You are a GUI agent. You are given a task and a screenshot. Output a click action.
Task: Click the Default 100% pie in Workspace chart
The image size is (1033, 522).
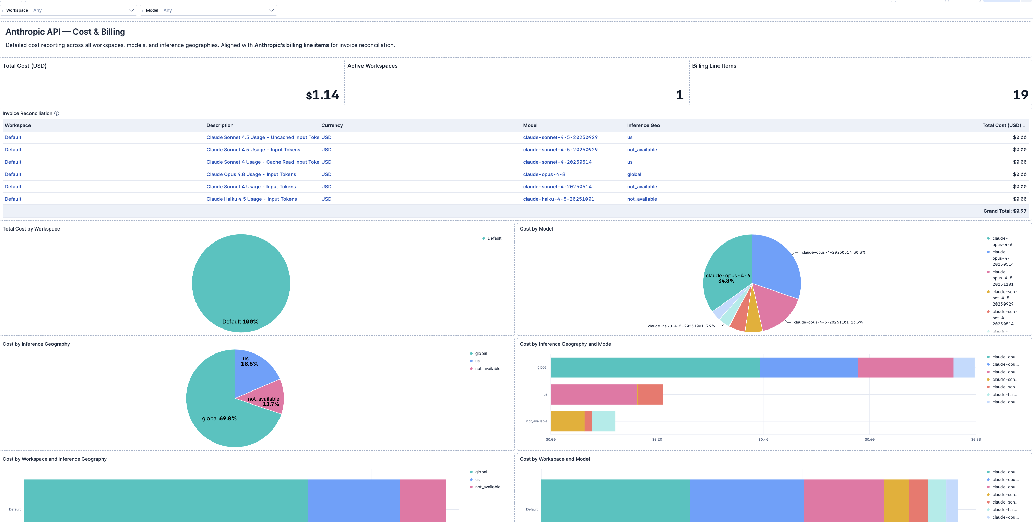pos(241,283)
